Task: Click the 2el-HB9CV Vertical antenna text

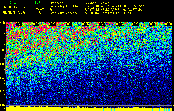Action: 108,13
